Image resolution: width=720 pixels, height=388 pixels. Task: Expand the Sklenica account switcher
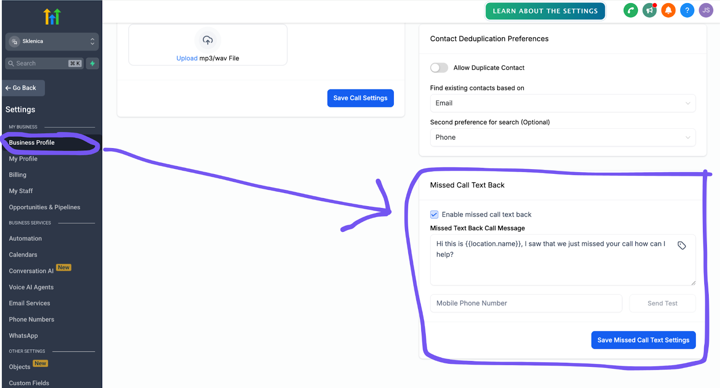[x=52, y=41]
